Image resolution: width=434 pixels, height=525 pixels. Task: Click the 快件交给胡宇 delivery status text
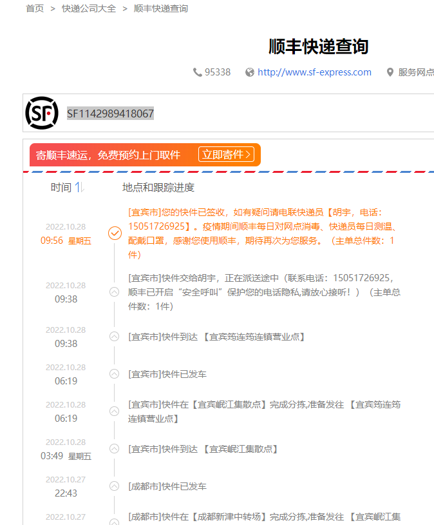(x=264, y=292)
